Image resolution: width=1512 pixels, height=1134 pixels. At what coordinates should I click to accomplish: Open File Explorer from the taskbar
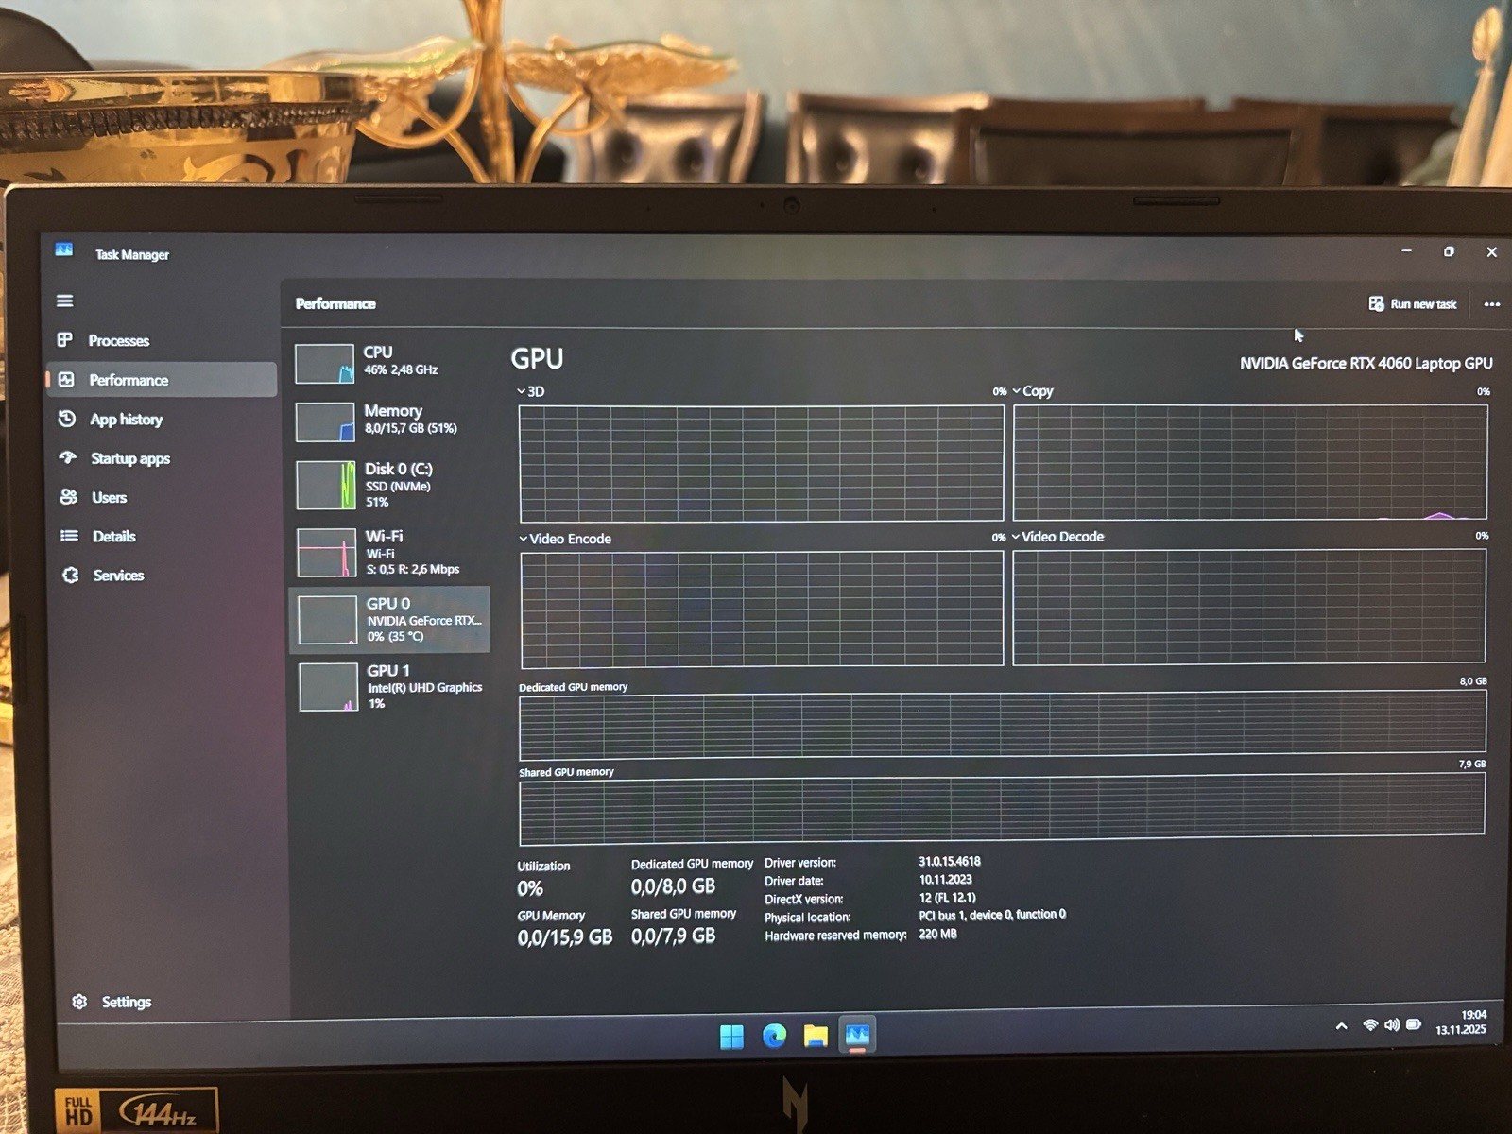816,1036
